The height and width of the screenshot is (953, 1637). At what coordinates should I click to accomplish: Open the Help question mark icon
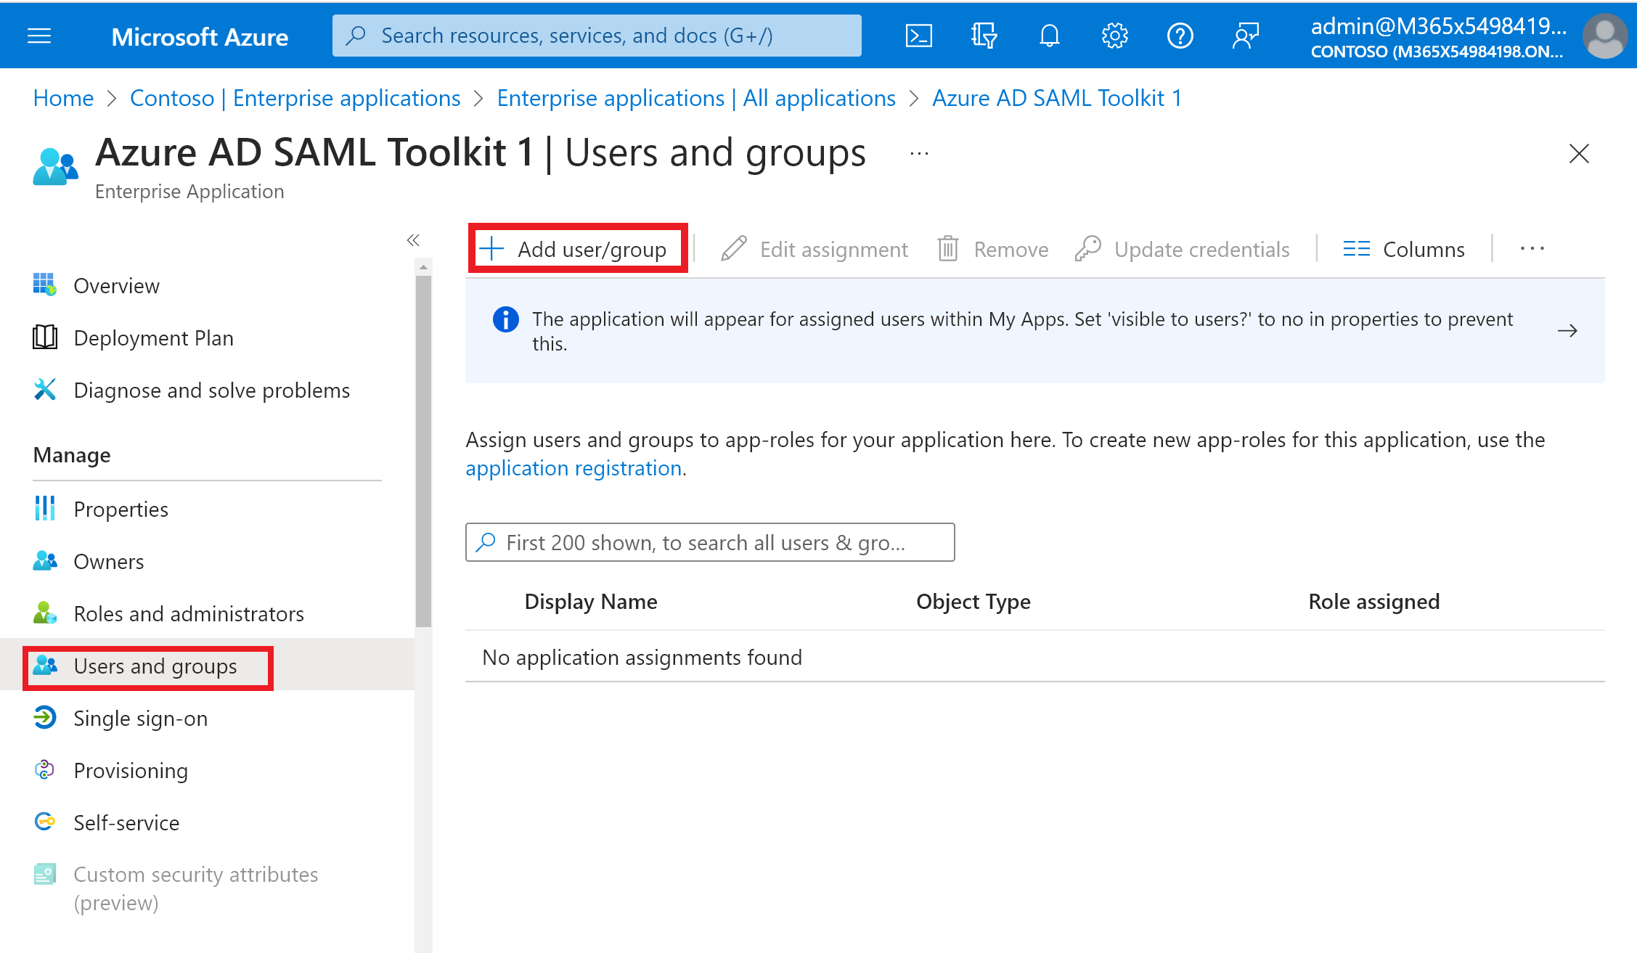point(1180,36)
